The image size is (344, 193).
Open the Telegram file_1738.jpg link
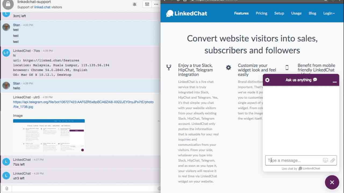pyautogui.click(x=83, y=104)
